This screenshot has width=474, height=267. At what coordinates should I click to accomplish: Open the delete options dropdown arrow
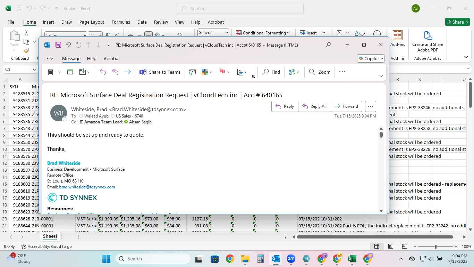coord(60,72)
